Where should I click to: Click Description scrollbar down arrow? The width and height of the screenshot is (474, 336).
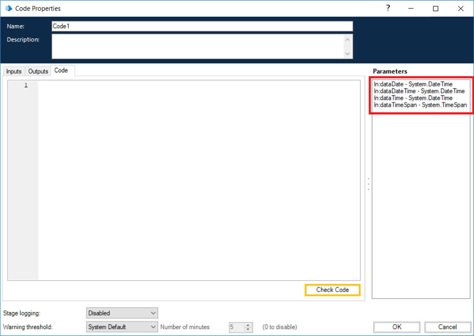[x=348, y=53]
